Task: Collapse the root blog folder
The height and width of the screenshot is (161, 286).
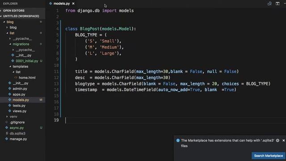Action: (x=10, y=22)
